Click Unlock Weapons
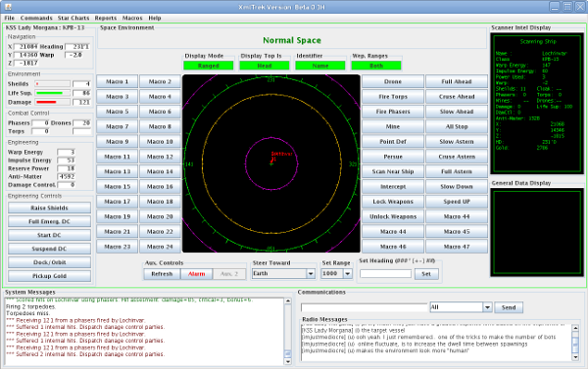 [x=393, y=216]
